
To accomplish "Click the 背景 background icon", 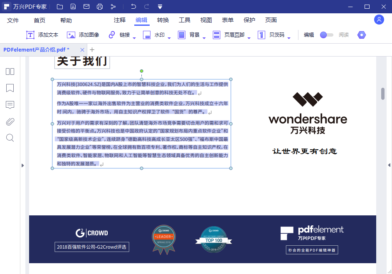I will click(x=182, y=35).
